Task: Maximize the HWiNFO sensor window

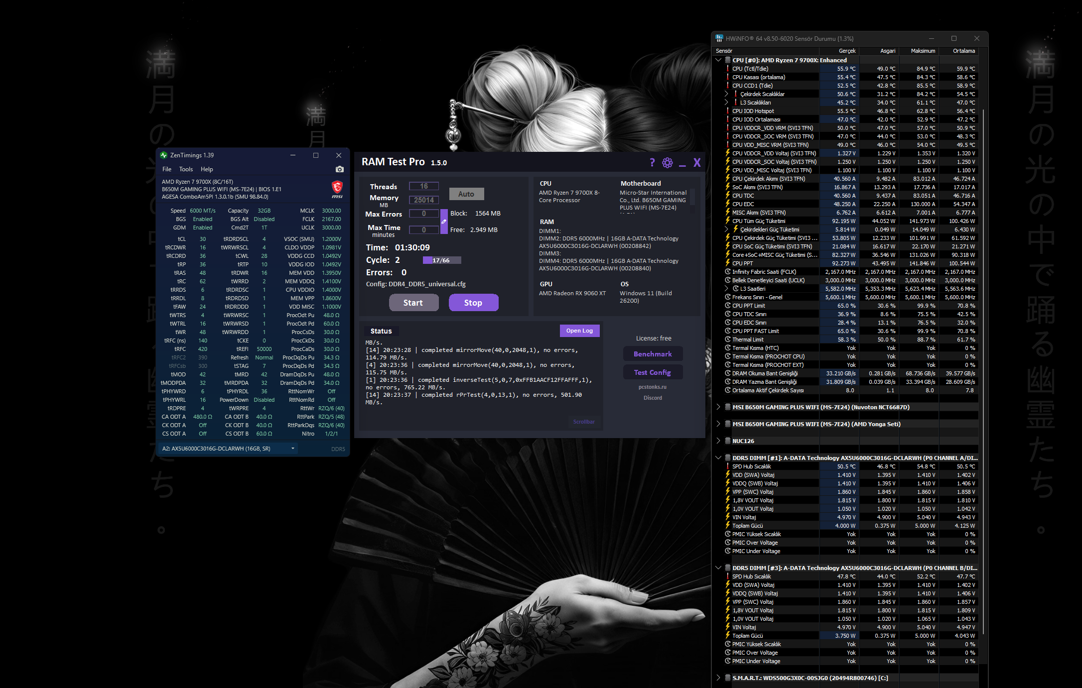Action: pos(954,38)
